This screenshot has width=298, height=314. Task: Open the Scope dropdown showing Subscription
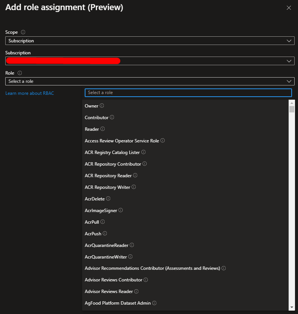point(150,40)
